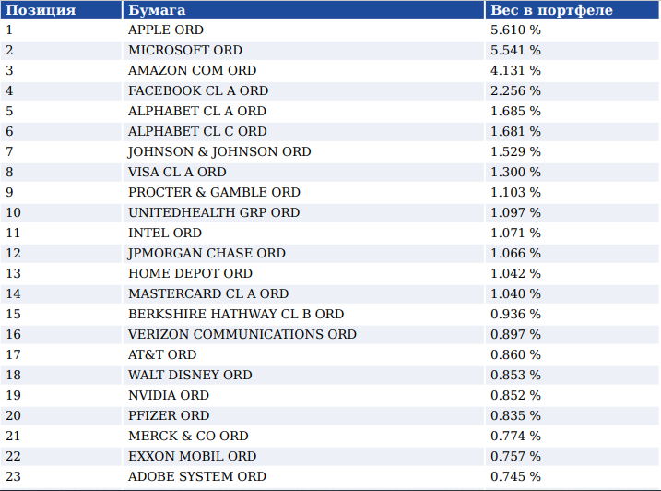The height and width of the screenshot is (491, 661).
Task: Click the 1.040 % weight value
Action: pos(515,293)
